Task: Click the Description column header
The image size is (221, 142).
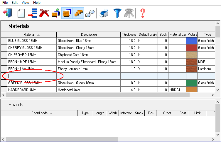Action: point(89,35)
